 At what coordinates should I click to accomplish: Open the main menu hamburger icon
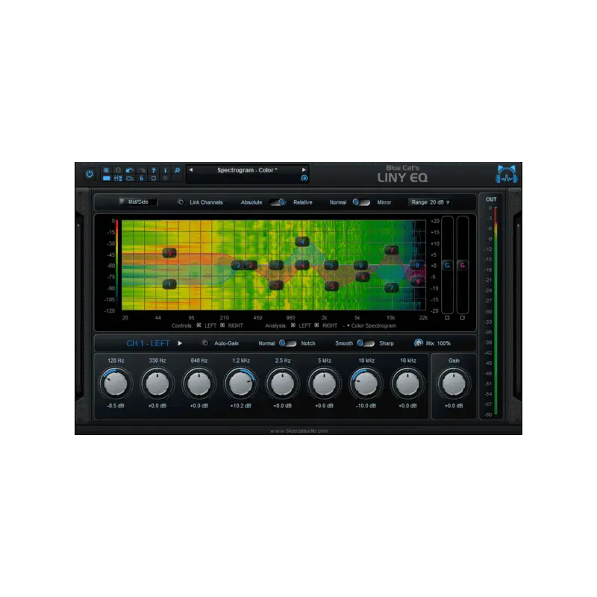[106, 170]
